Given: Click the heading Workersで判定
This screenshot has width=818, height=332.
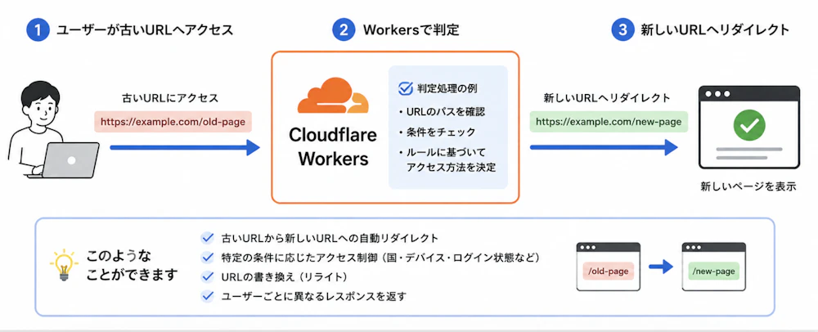Looking at the screenshot, I should 411,30.
